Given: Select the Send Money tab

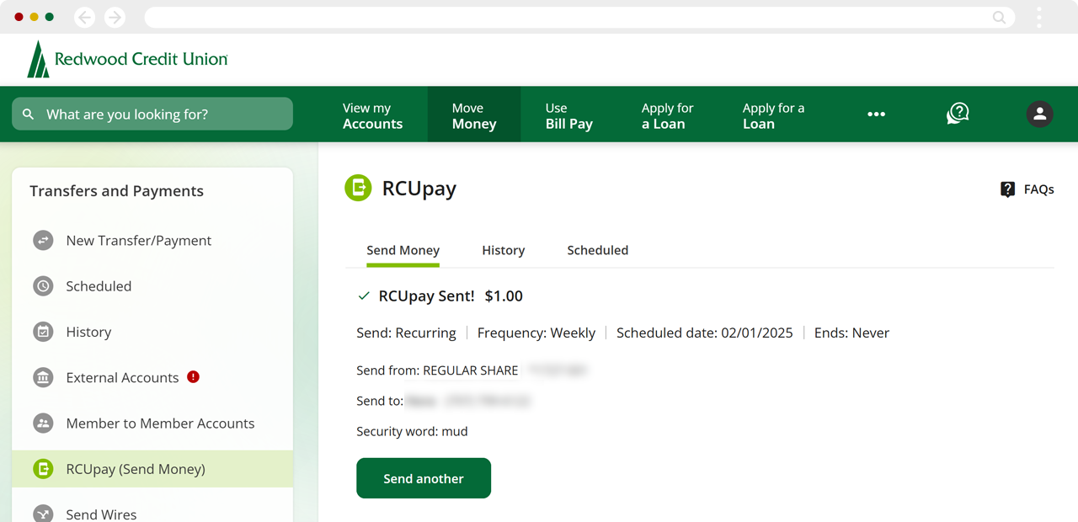Looking at the screenshot, I should (x=403, y=250).
